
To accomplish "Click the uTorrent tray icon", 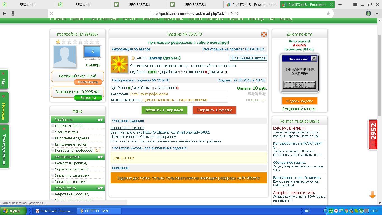I will point(361,211).
